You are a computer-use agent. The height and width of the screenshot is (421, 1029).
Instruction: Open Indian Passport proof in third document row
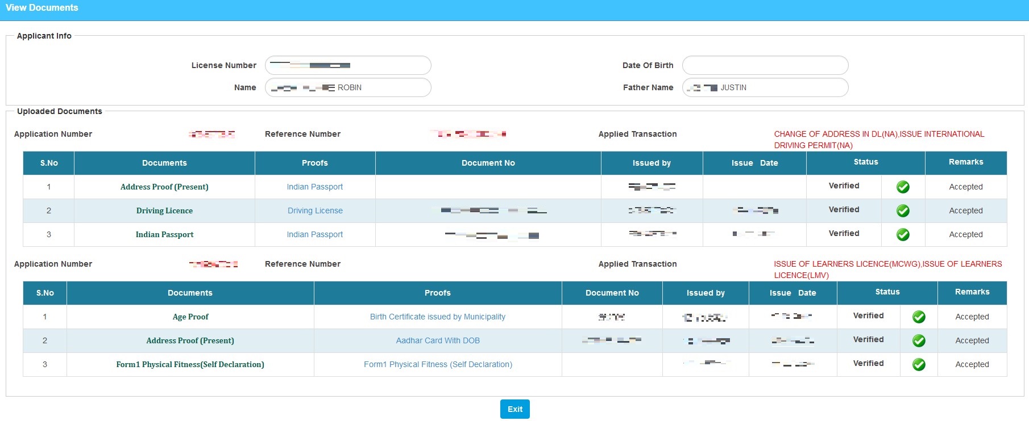[314, 234]
